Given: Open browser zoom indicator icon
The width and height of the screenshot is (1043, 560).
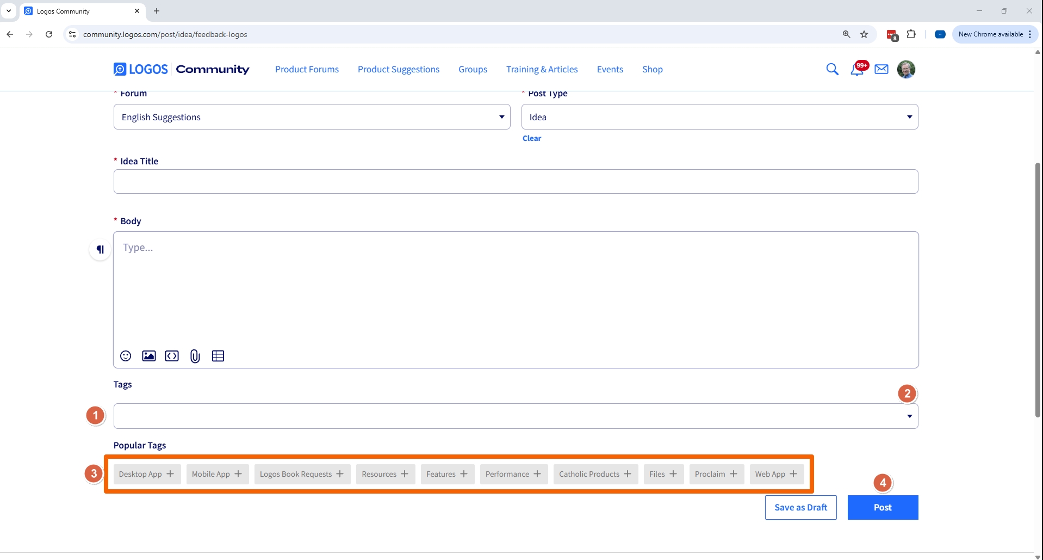Looking at the screenshot, I should tap(846, 34).
